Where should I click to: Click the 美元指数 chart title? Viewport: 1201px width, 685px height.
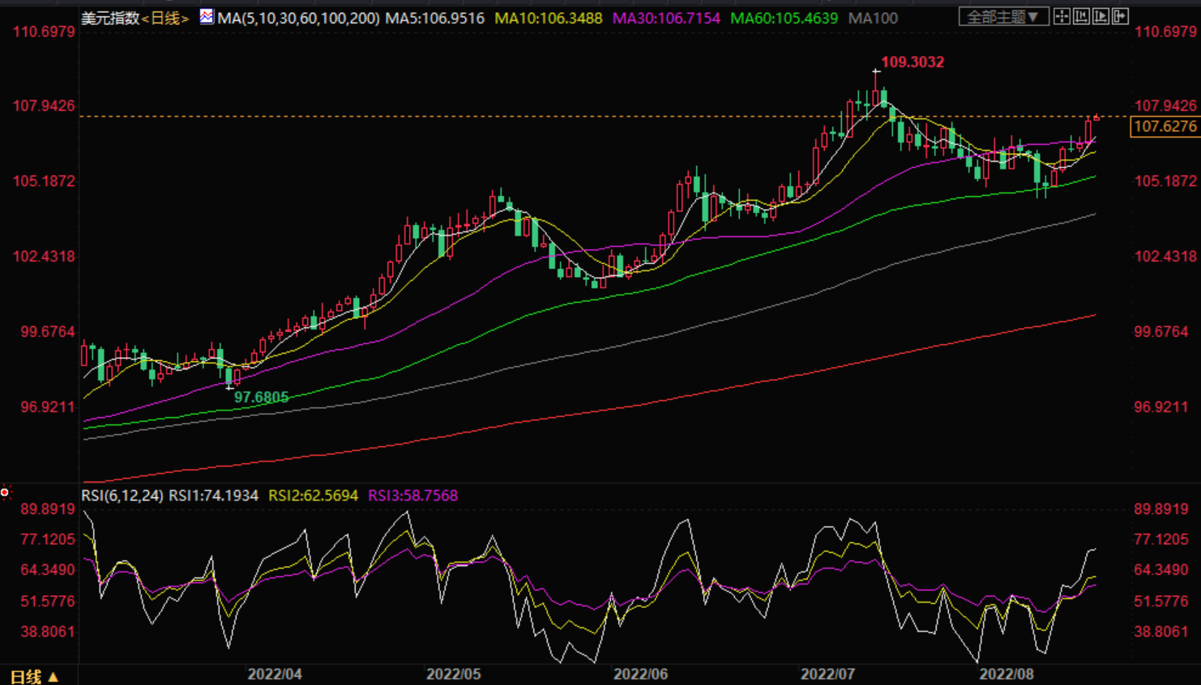click(110, 18)
